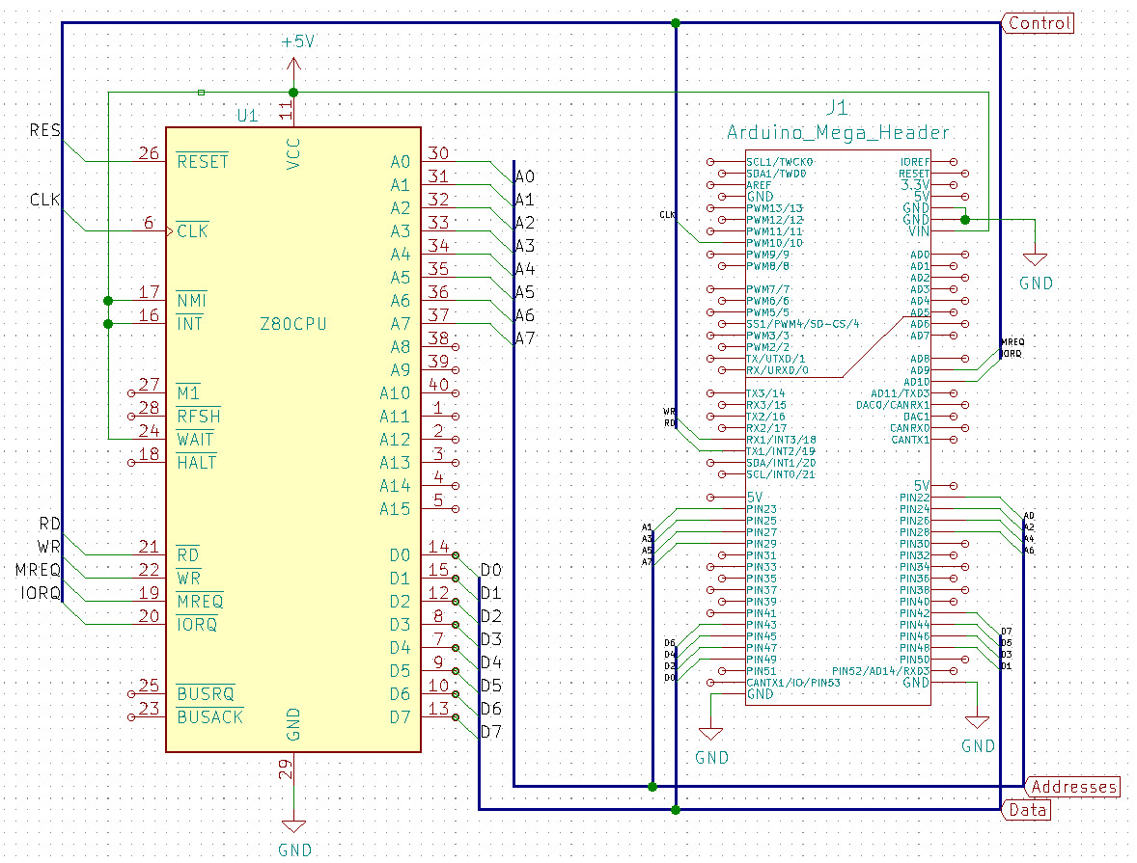
Task: Select the CANTX1/IO/PIN53 pin label
Action: click(x=793, y=683)
